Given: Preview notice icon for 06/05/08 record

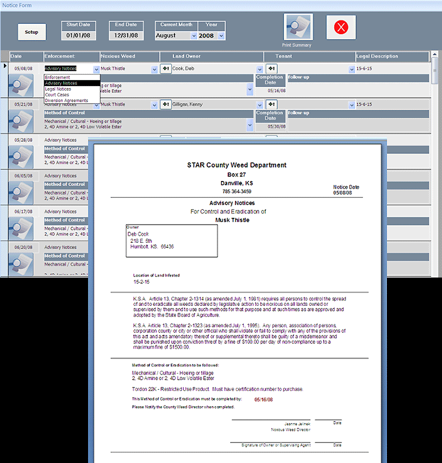Looking at the screenshot, I should tap(20, 193).
